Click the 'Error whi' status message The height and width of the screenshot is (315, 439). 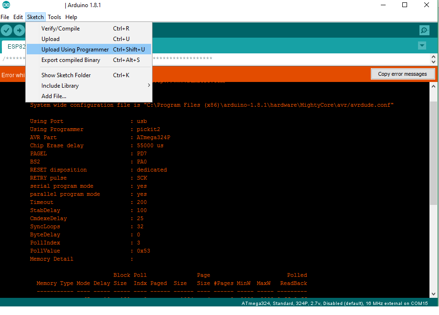(13, 75)
